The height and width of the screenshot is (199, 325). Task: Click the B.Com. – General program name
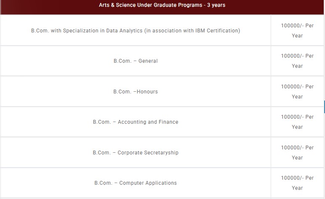pyautogui.click(x=136, y=61)
